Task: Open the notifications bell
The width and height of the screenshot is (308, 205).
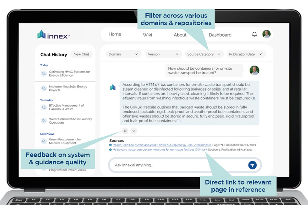Action: pos(254,34)
